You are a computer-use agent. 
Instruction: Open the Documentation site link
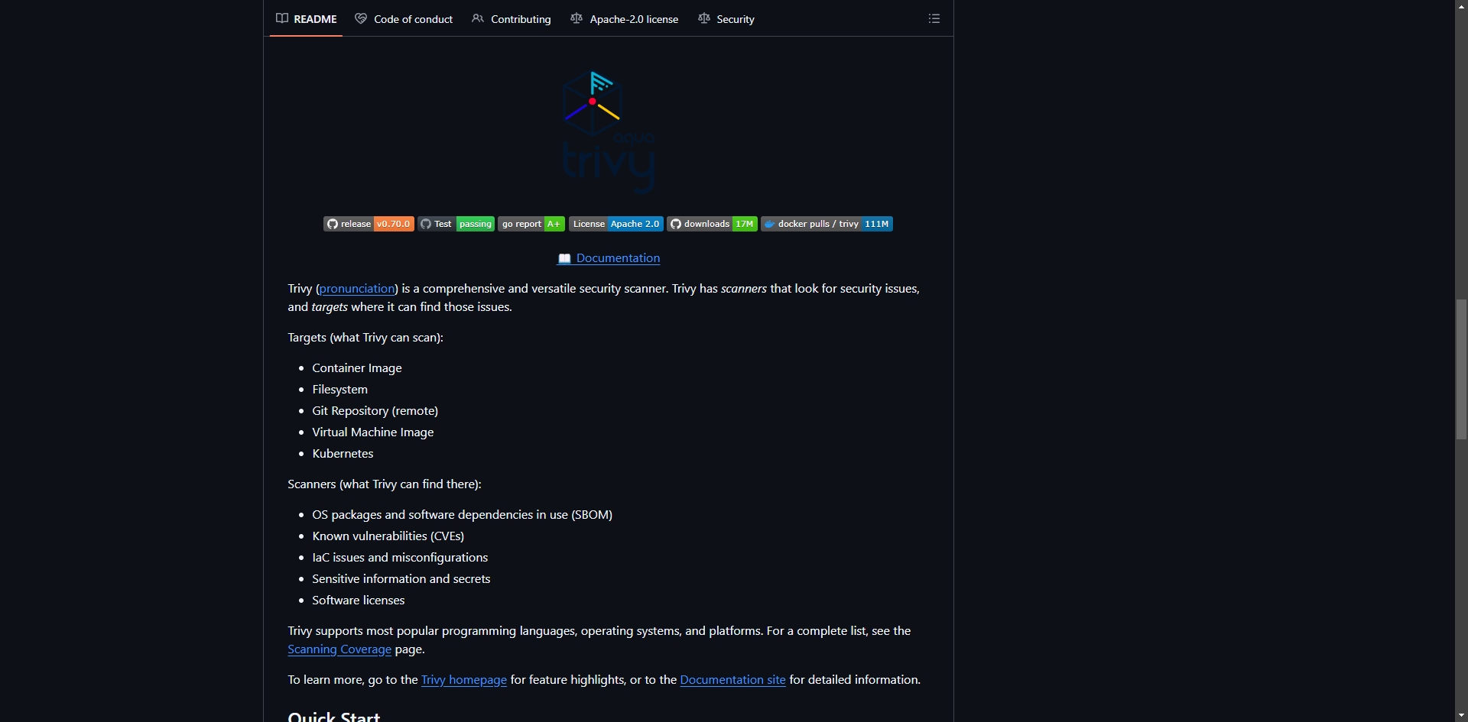tap(732, 680)
